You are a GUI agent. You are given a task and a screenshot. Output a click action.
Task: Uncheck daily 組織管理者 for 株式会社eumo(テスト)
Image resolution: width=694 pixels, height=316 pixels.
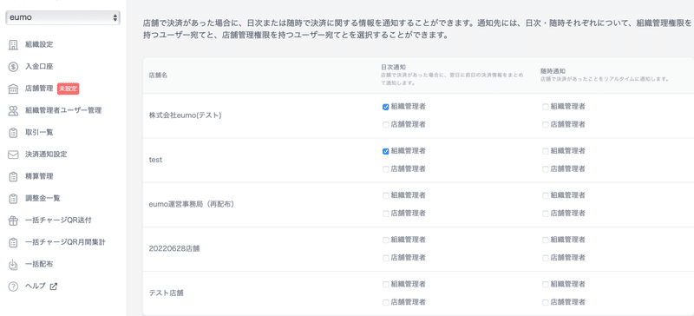click(x=385, y=107)
